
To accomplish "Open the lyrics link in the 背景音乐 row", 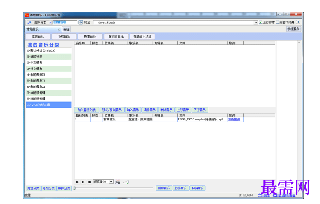I will (x=234, y=119).
